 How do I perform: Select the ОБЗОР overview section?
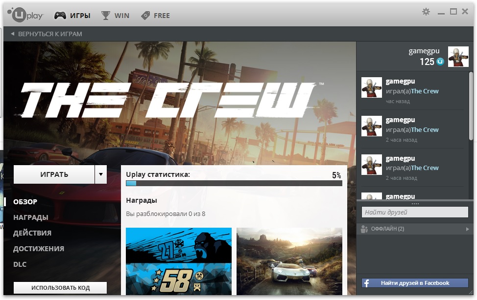point(25,202)
